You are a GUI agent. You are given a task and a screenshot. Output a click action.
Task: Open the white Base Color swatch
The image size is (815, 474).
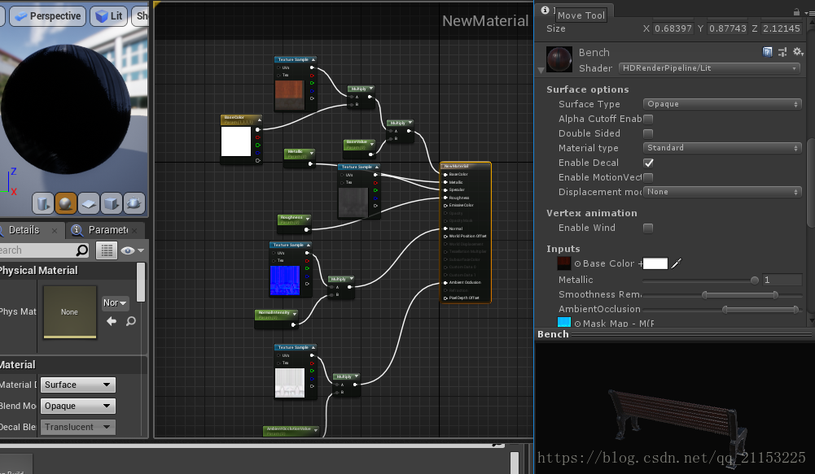pos(655,263)
